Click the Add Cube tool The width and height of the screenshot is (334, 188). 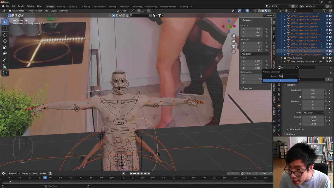(x=5, y=73)
